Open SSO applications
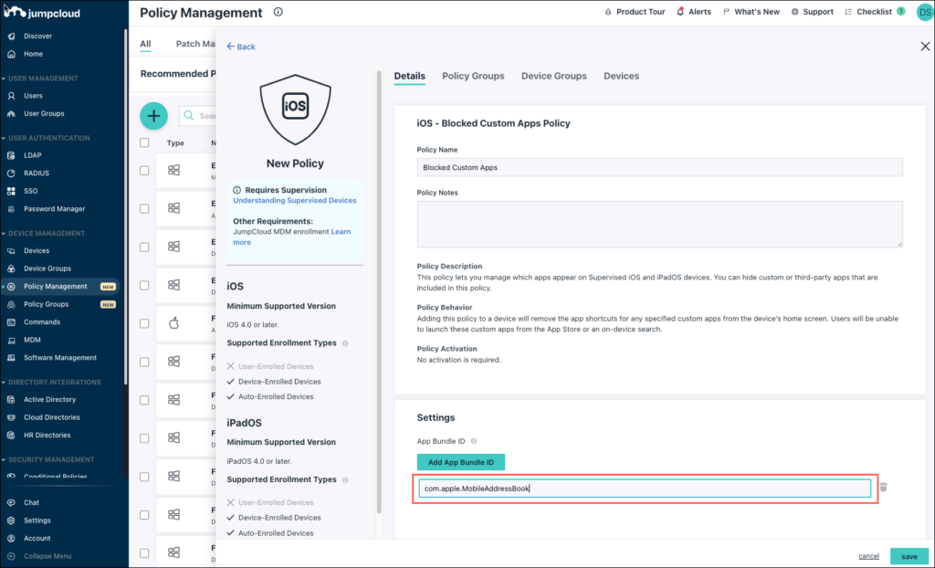Image resolution: width=935 pixels, height=568 pixels. coord(30,192)
